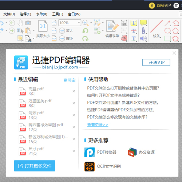Click the 开通VIP button
The width and height of the screenshot is (182, 182).
(x=156, y=63)
